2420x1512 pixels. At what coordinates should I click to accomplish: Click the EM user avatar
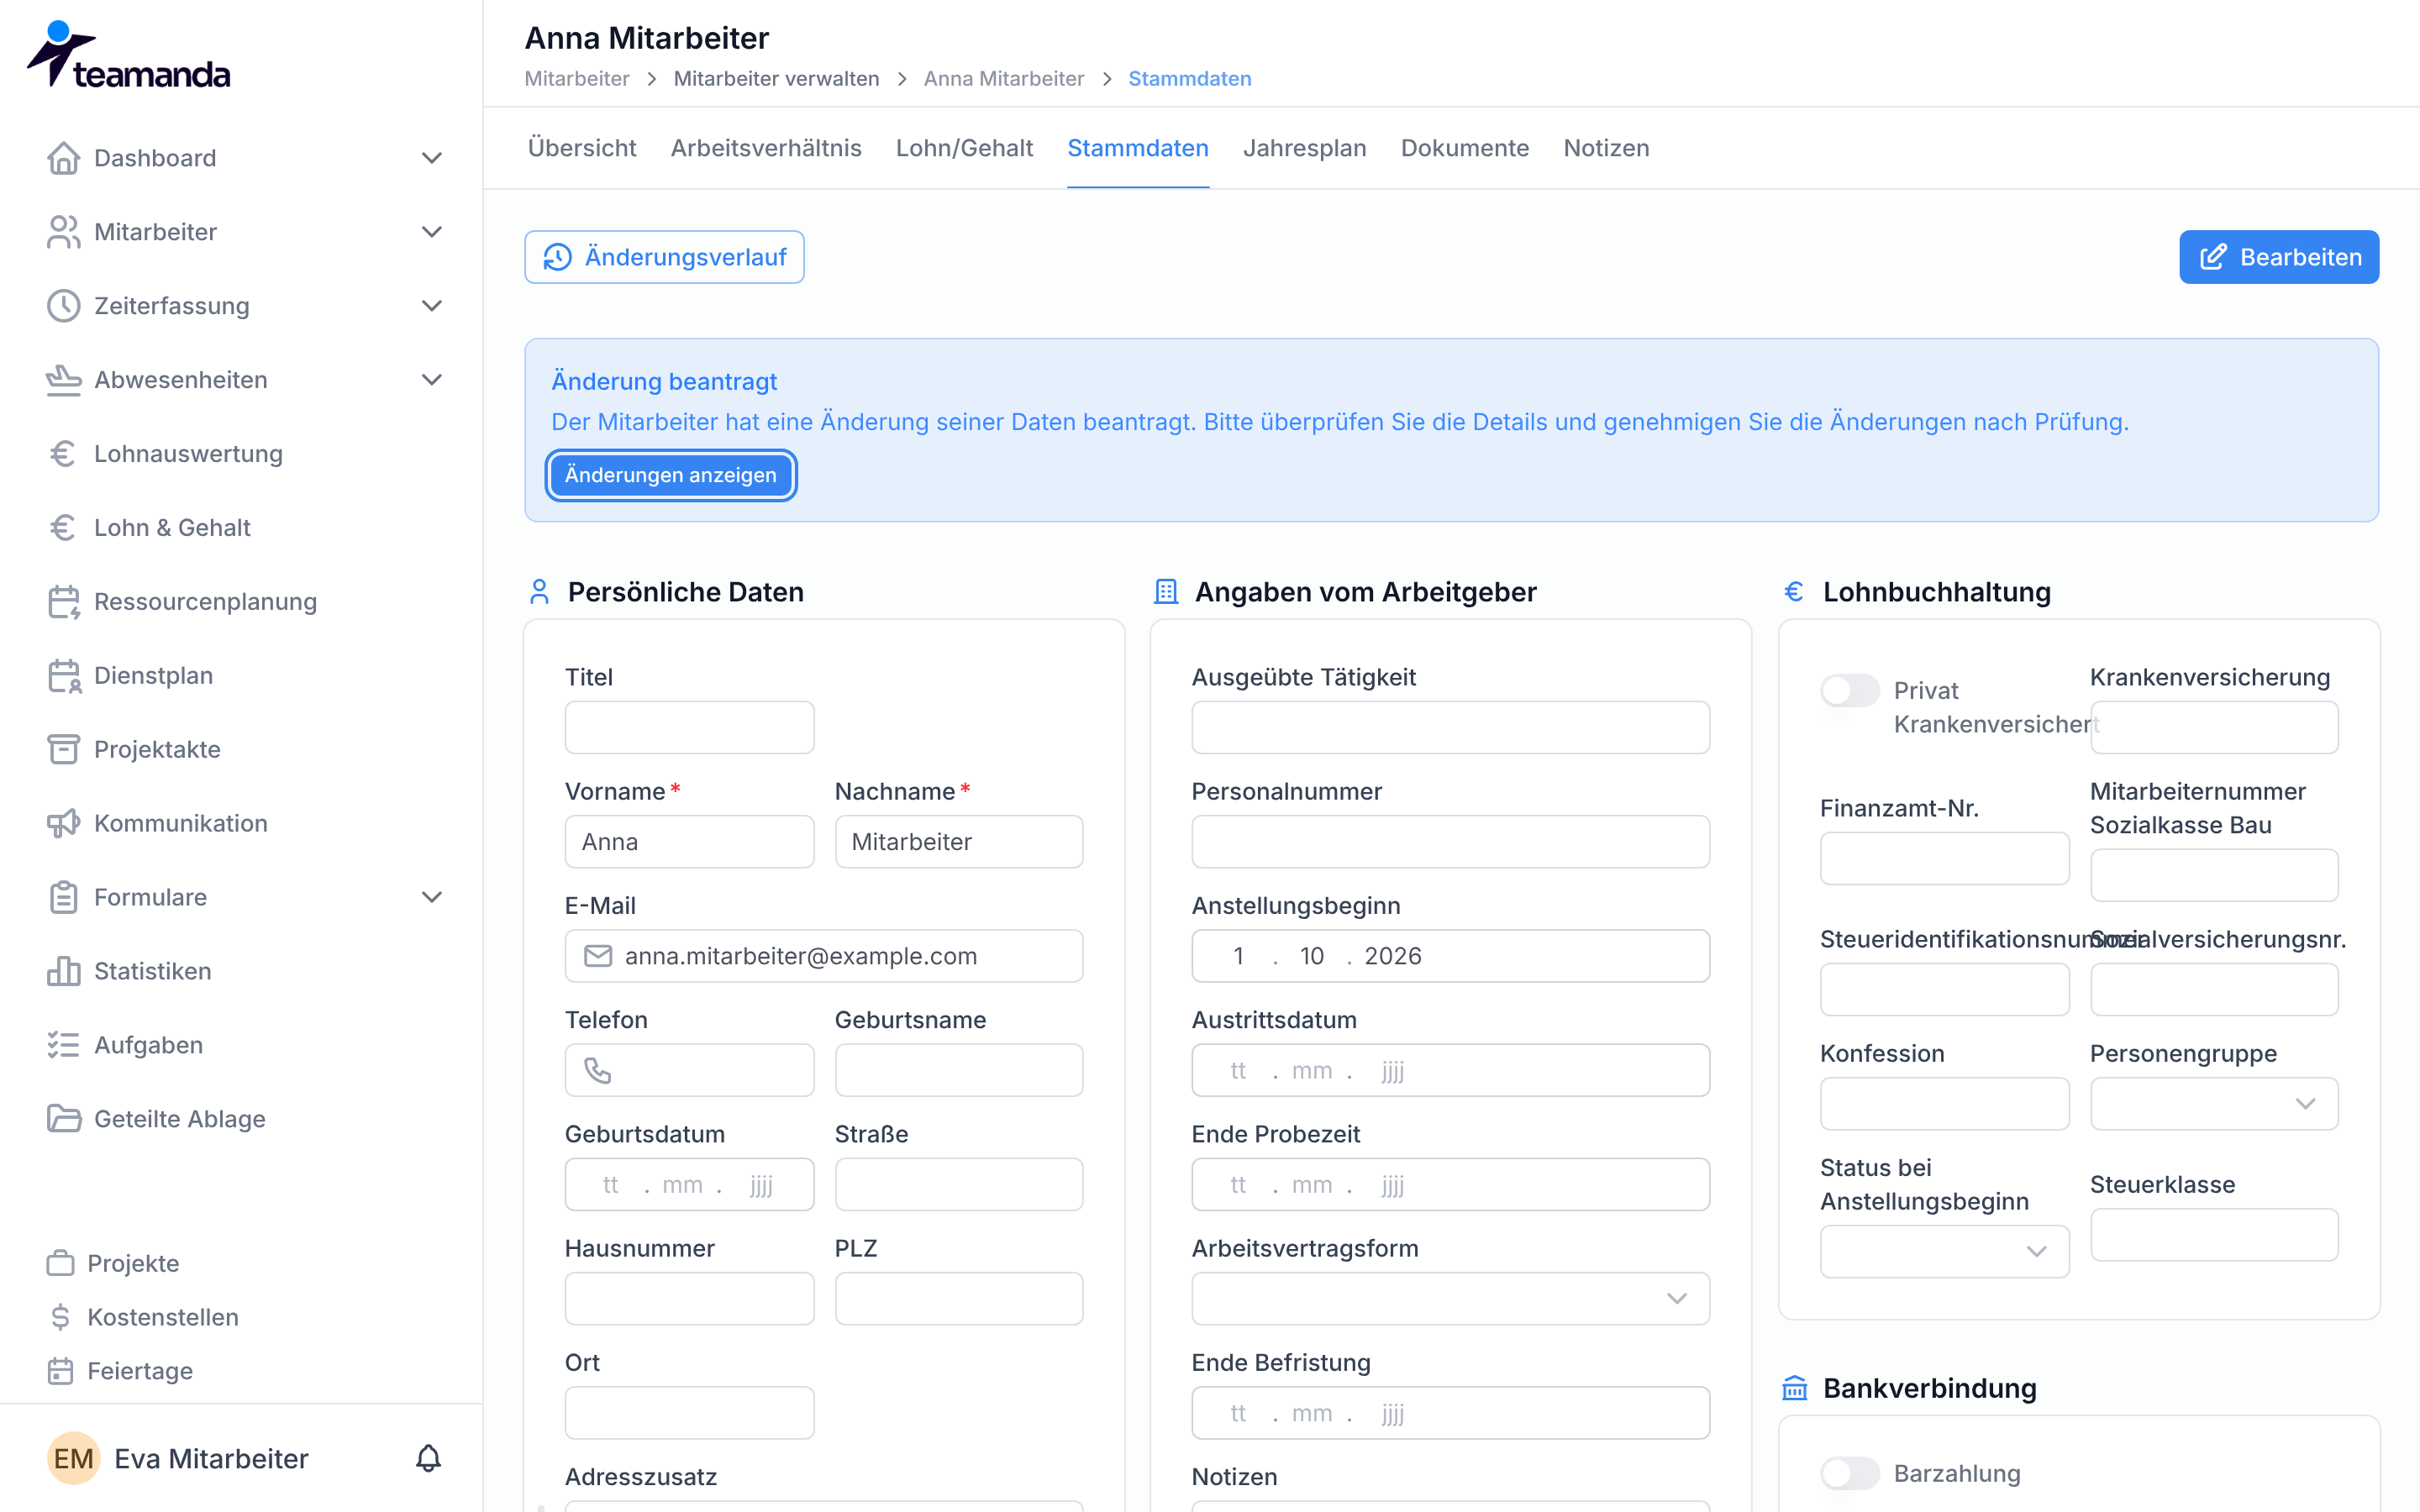(x=74, y=1458)
